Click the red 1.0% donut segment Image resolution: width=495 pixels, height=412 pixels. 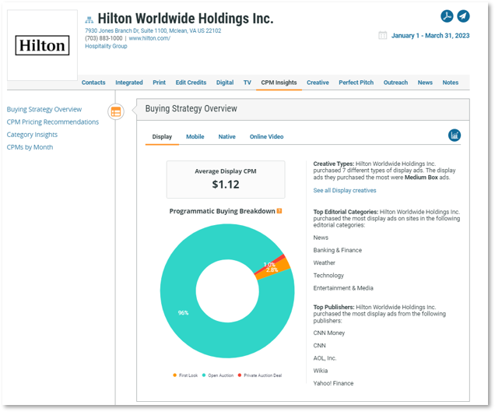(x=269, y=265)
